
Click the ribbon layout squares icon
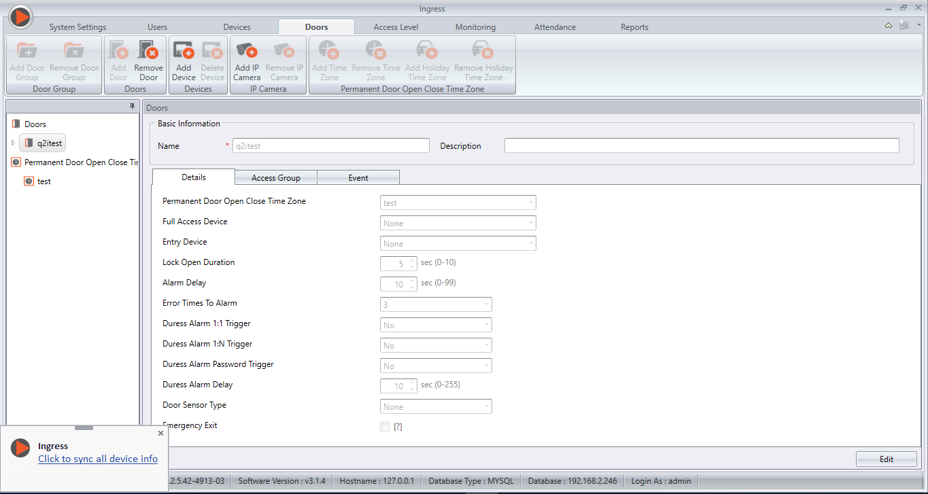pyautogui.click(x=904, y=25)
